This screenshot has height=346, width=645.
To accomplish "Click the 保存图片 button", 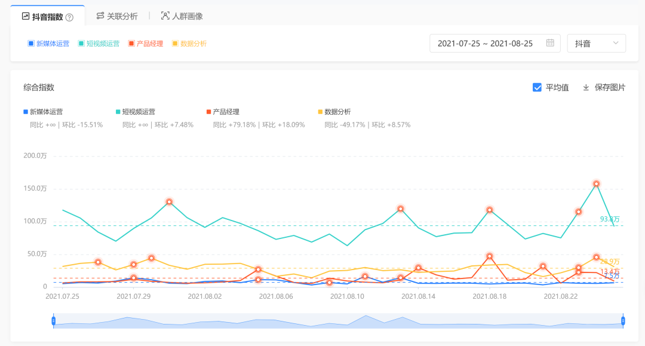I will [x=604, y=87].
